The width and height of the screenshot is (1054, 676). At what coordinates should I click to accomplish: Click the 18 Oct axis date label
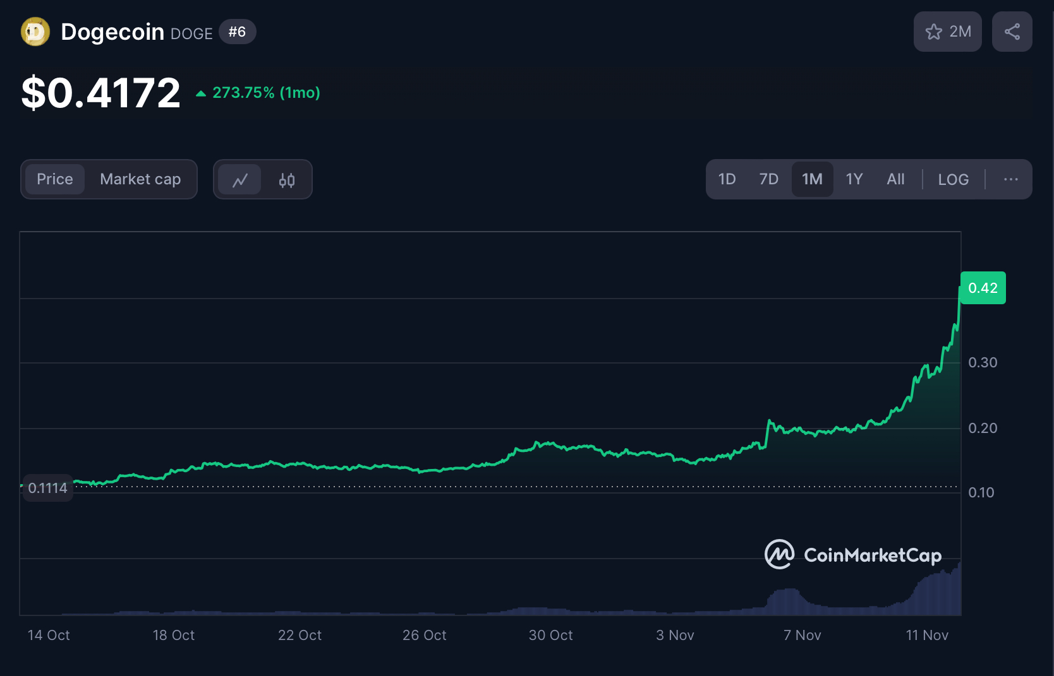174,635
